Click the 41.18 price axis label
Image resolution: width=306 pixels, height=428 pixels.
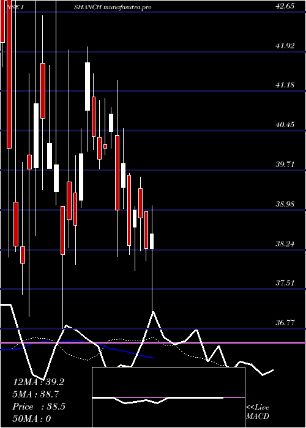(x=285, y=85)
